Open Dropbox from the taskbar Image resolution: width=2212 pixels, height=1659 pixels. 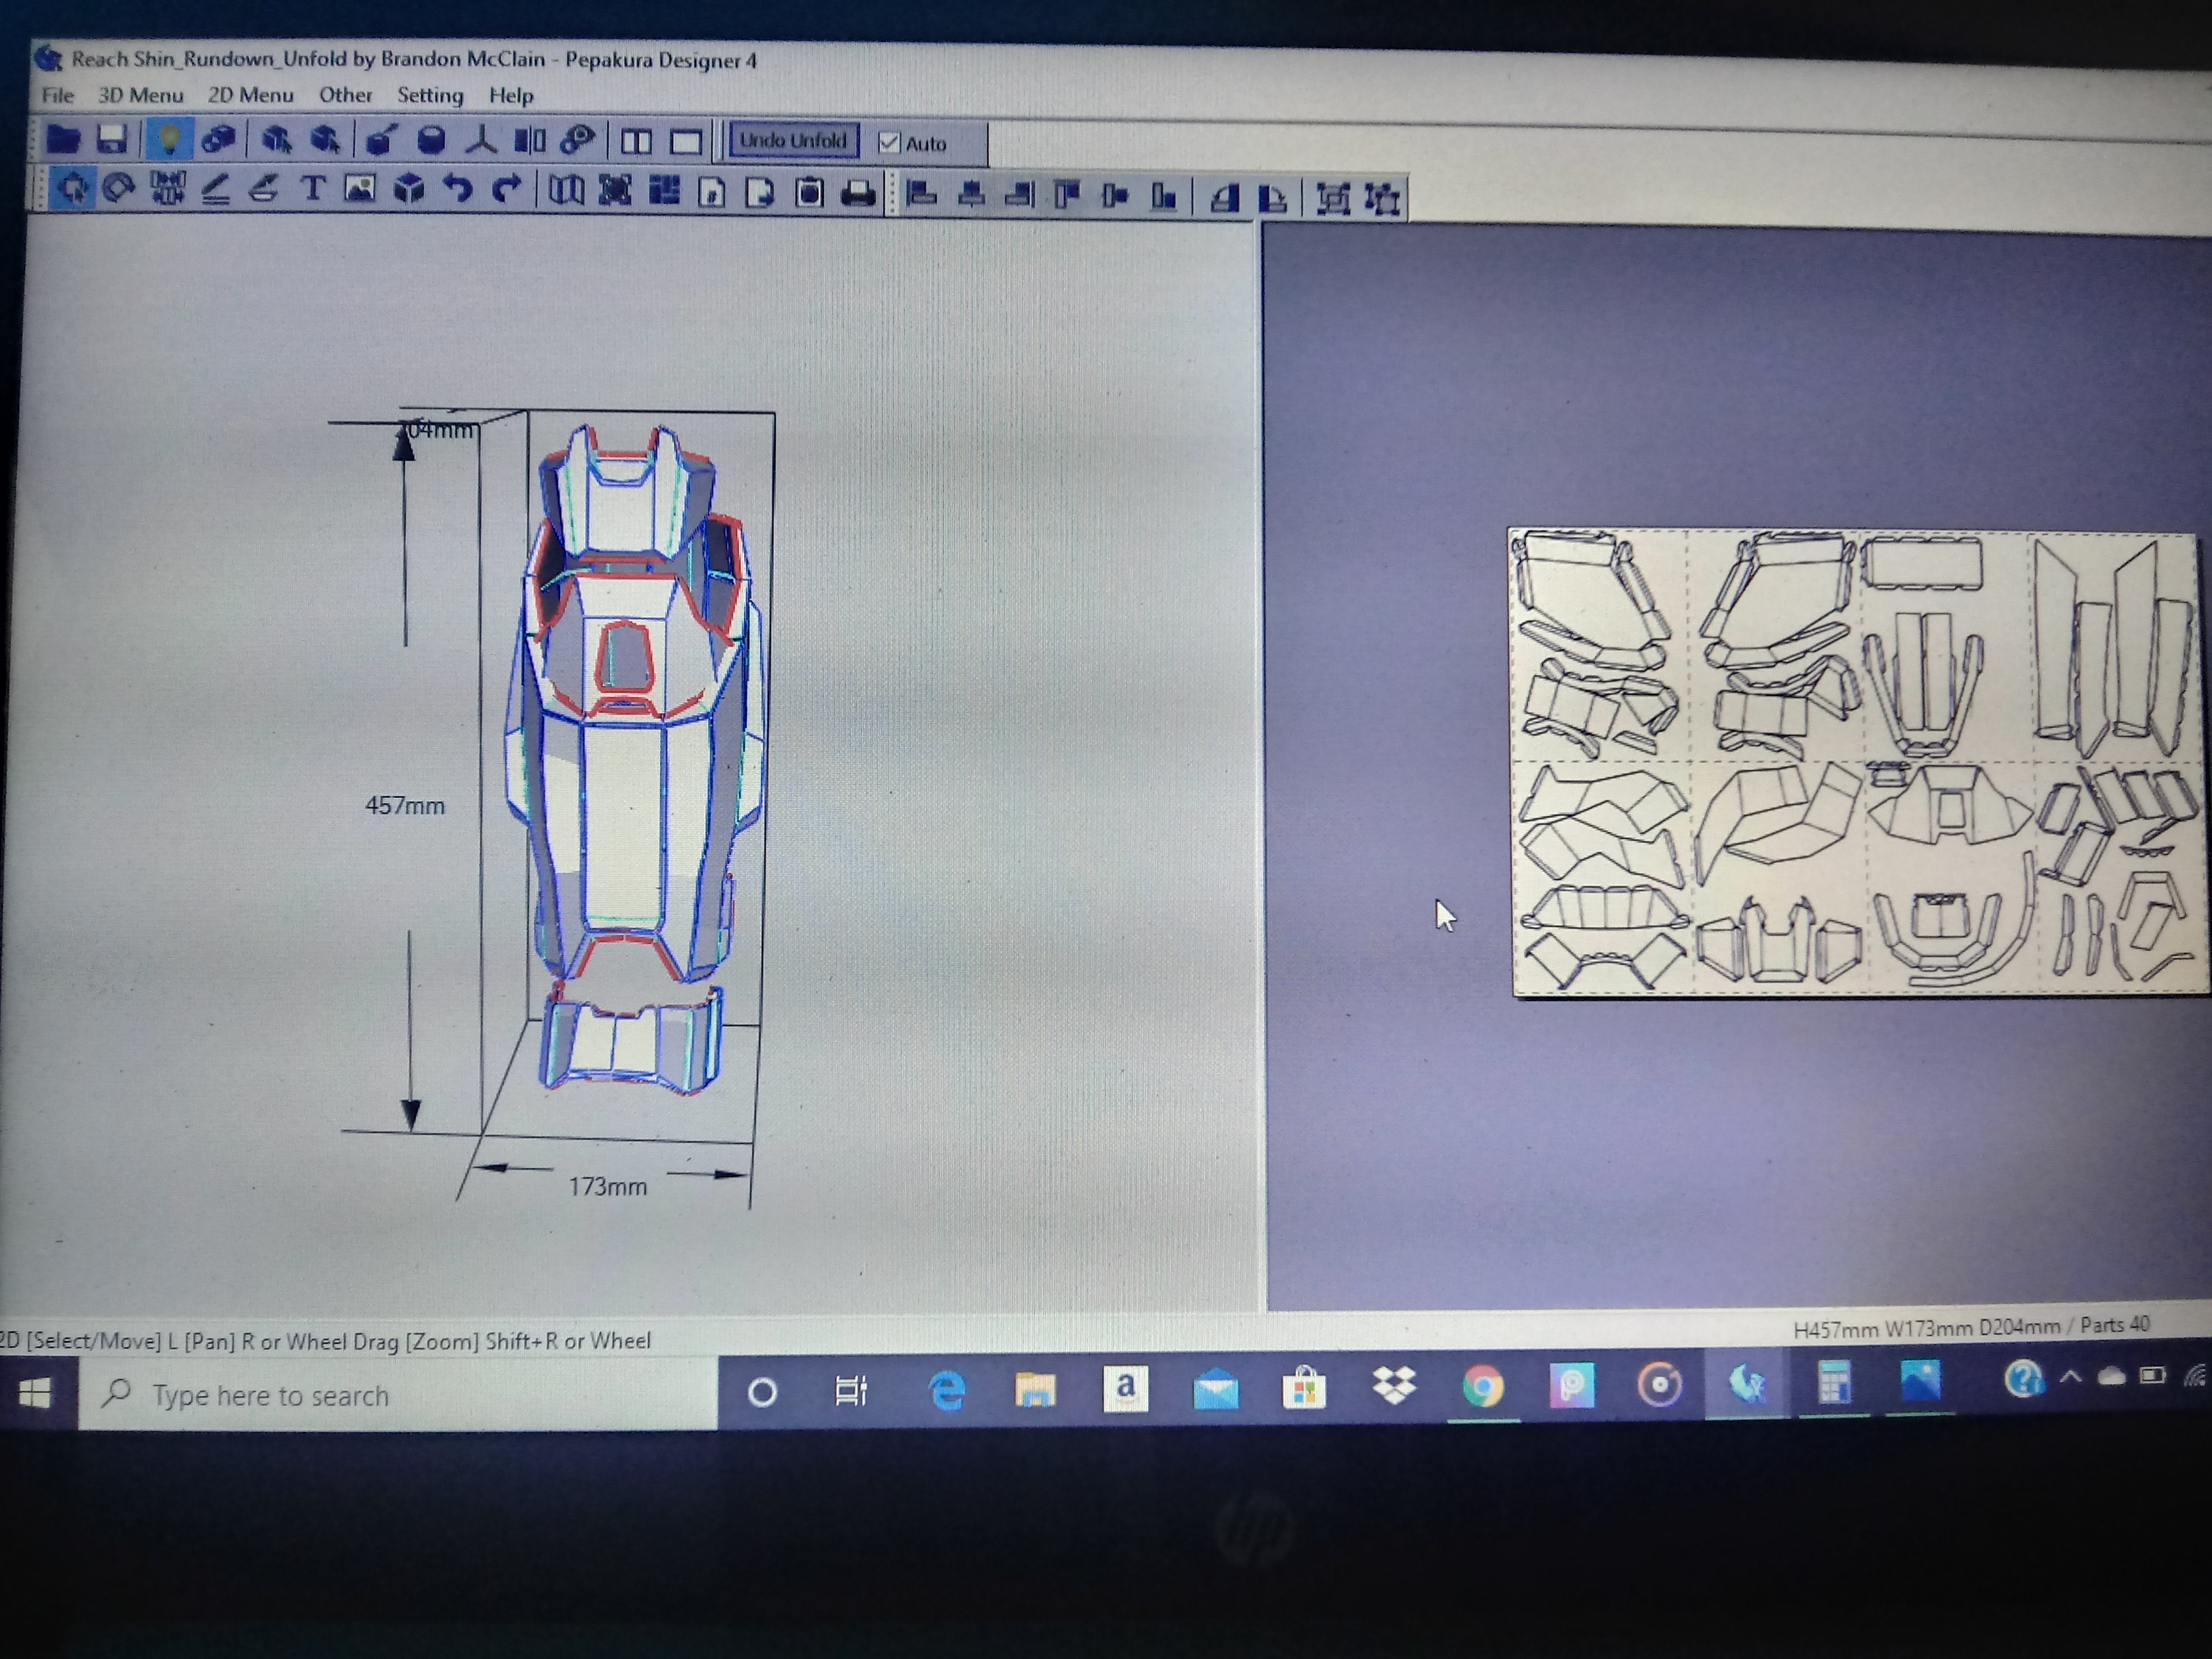1394,1386
